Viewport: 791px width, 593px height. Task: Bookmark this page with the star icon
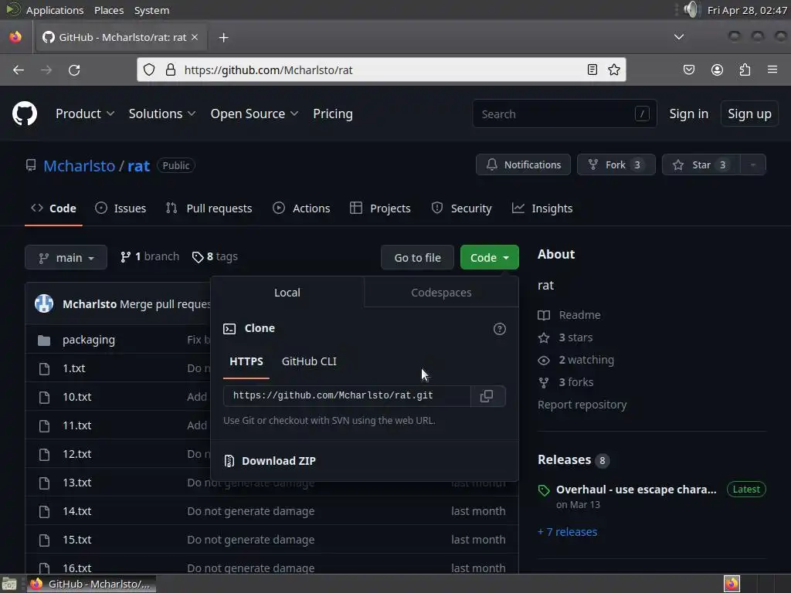(x=614, y=69)
